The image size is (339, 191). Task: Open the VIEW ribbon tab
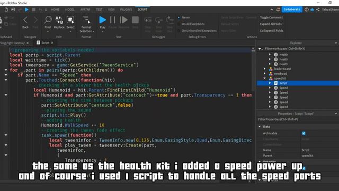[x=111, y=10]
